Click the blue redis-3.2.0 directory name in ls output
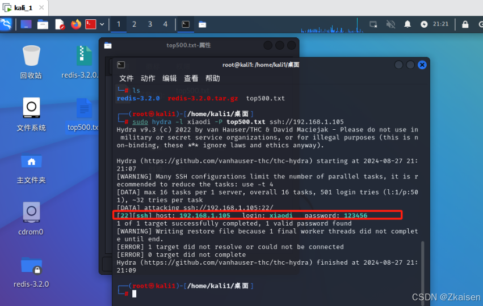The height and width of the screenshot is (306, 483). [x=138, y=99]
